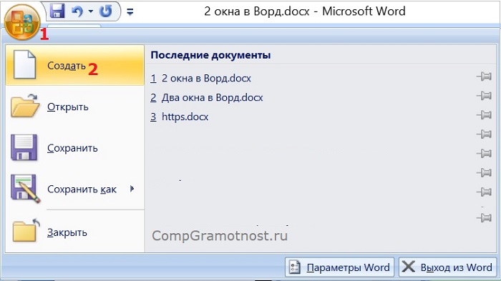Viewport: 501px width, 281px height.
Task: Expand the Customize Quick Access Toolbar arrow
Action: click(130, 12)
